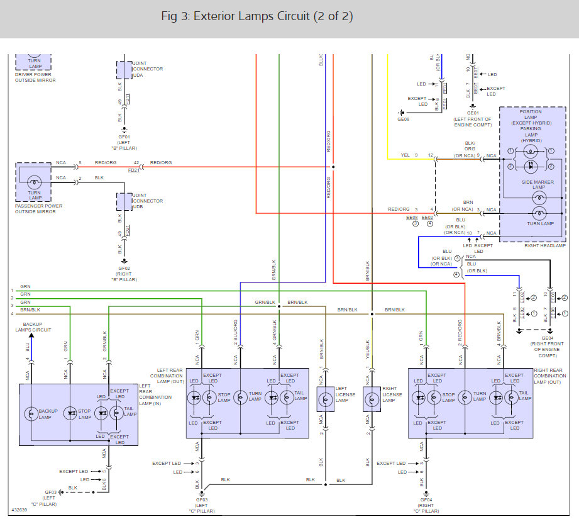Click the 'BRN (OR NCA)' wire label
The height and width of the screenshot is (524, 579).
464,206
